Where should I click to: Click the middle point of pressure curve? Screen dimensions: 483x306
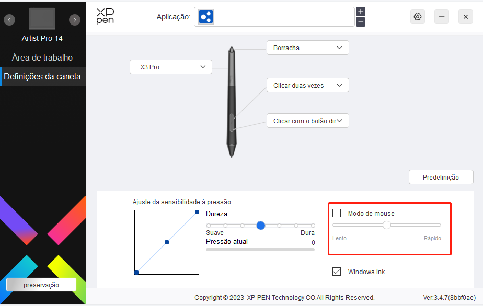pyautogui.click(x=167, y=242)
